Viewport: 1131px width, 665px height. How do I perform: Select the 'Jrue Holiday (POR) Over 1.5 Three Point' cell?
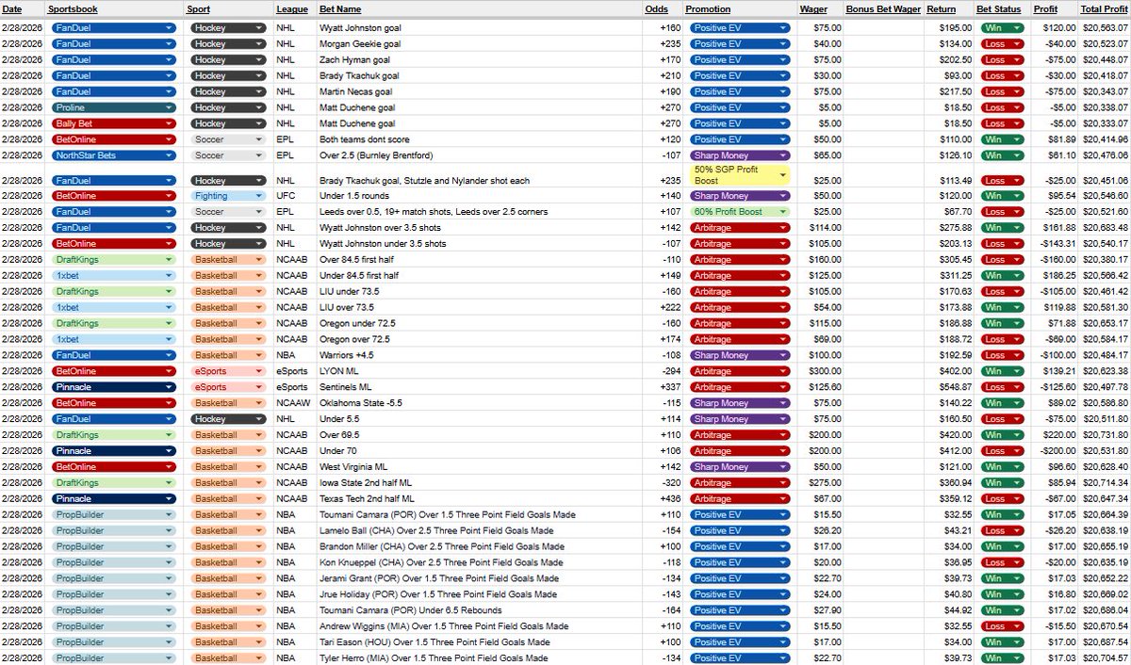point(480,594)
